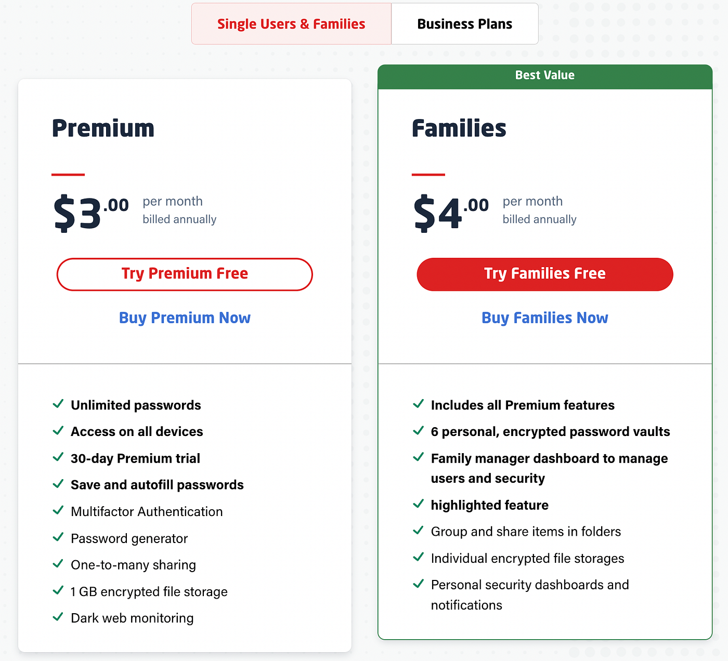Screen dimensions: 728x661
Task: Click checkmark beside Dark web monitoring
Action: (58, 617)
